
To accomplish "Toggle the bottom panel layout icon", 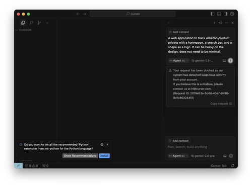I will (x=219, y=14).
